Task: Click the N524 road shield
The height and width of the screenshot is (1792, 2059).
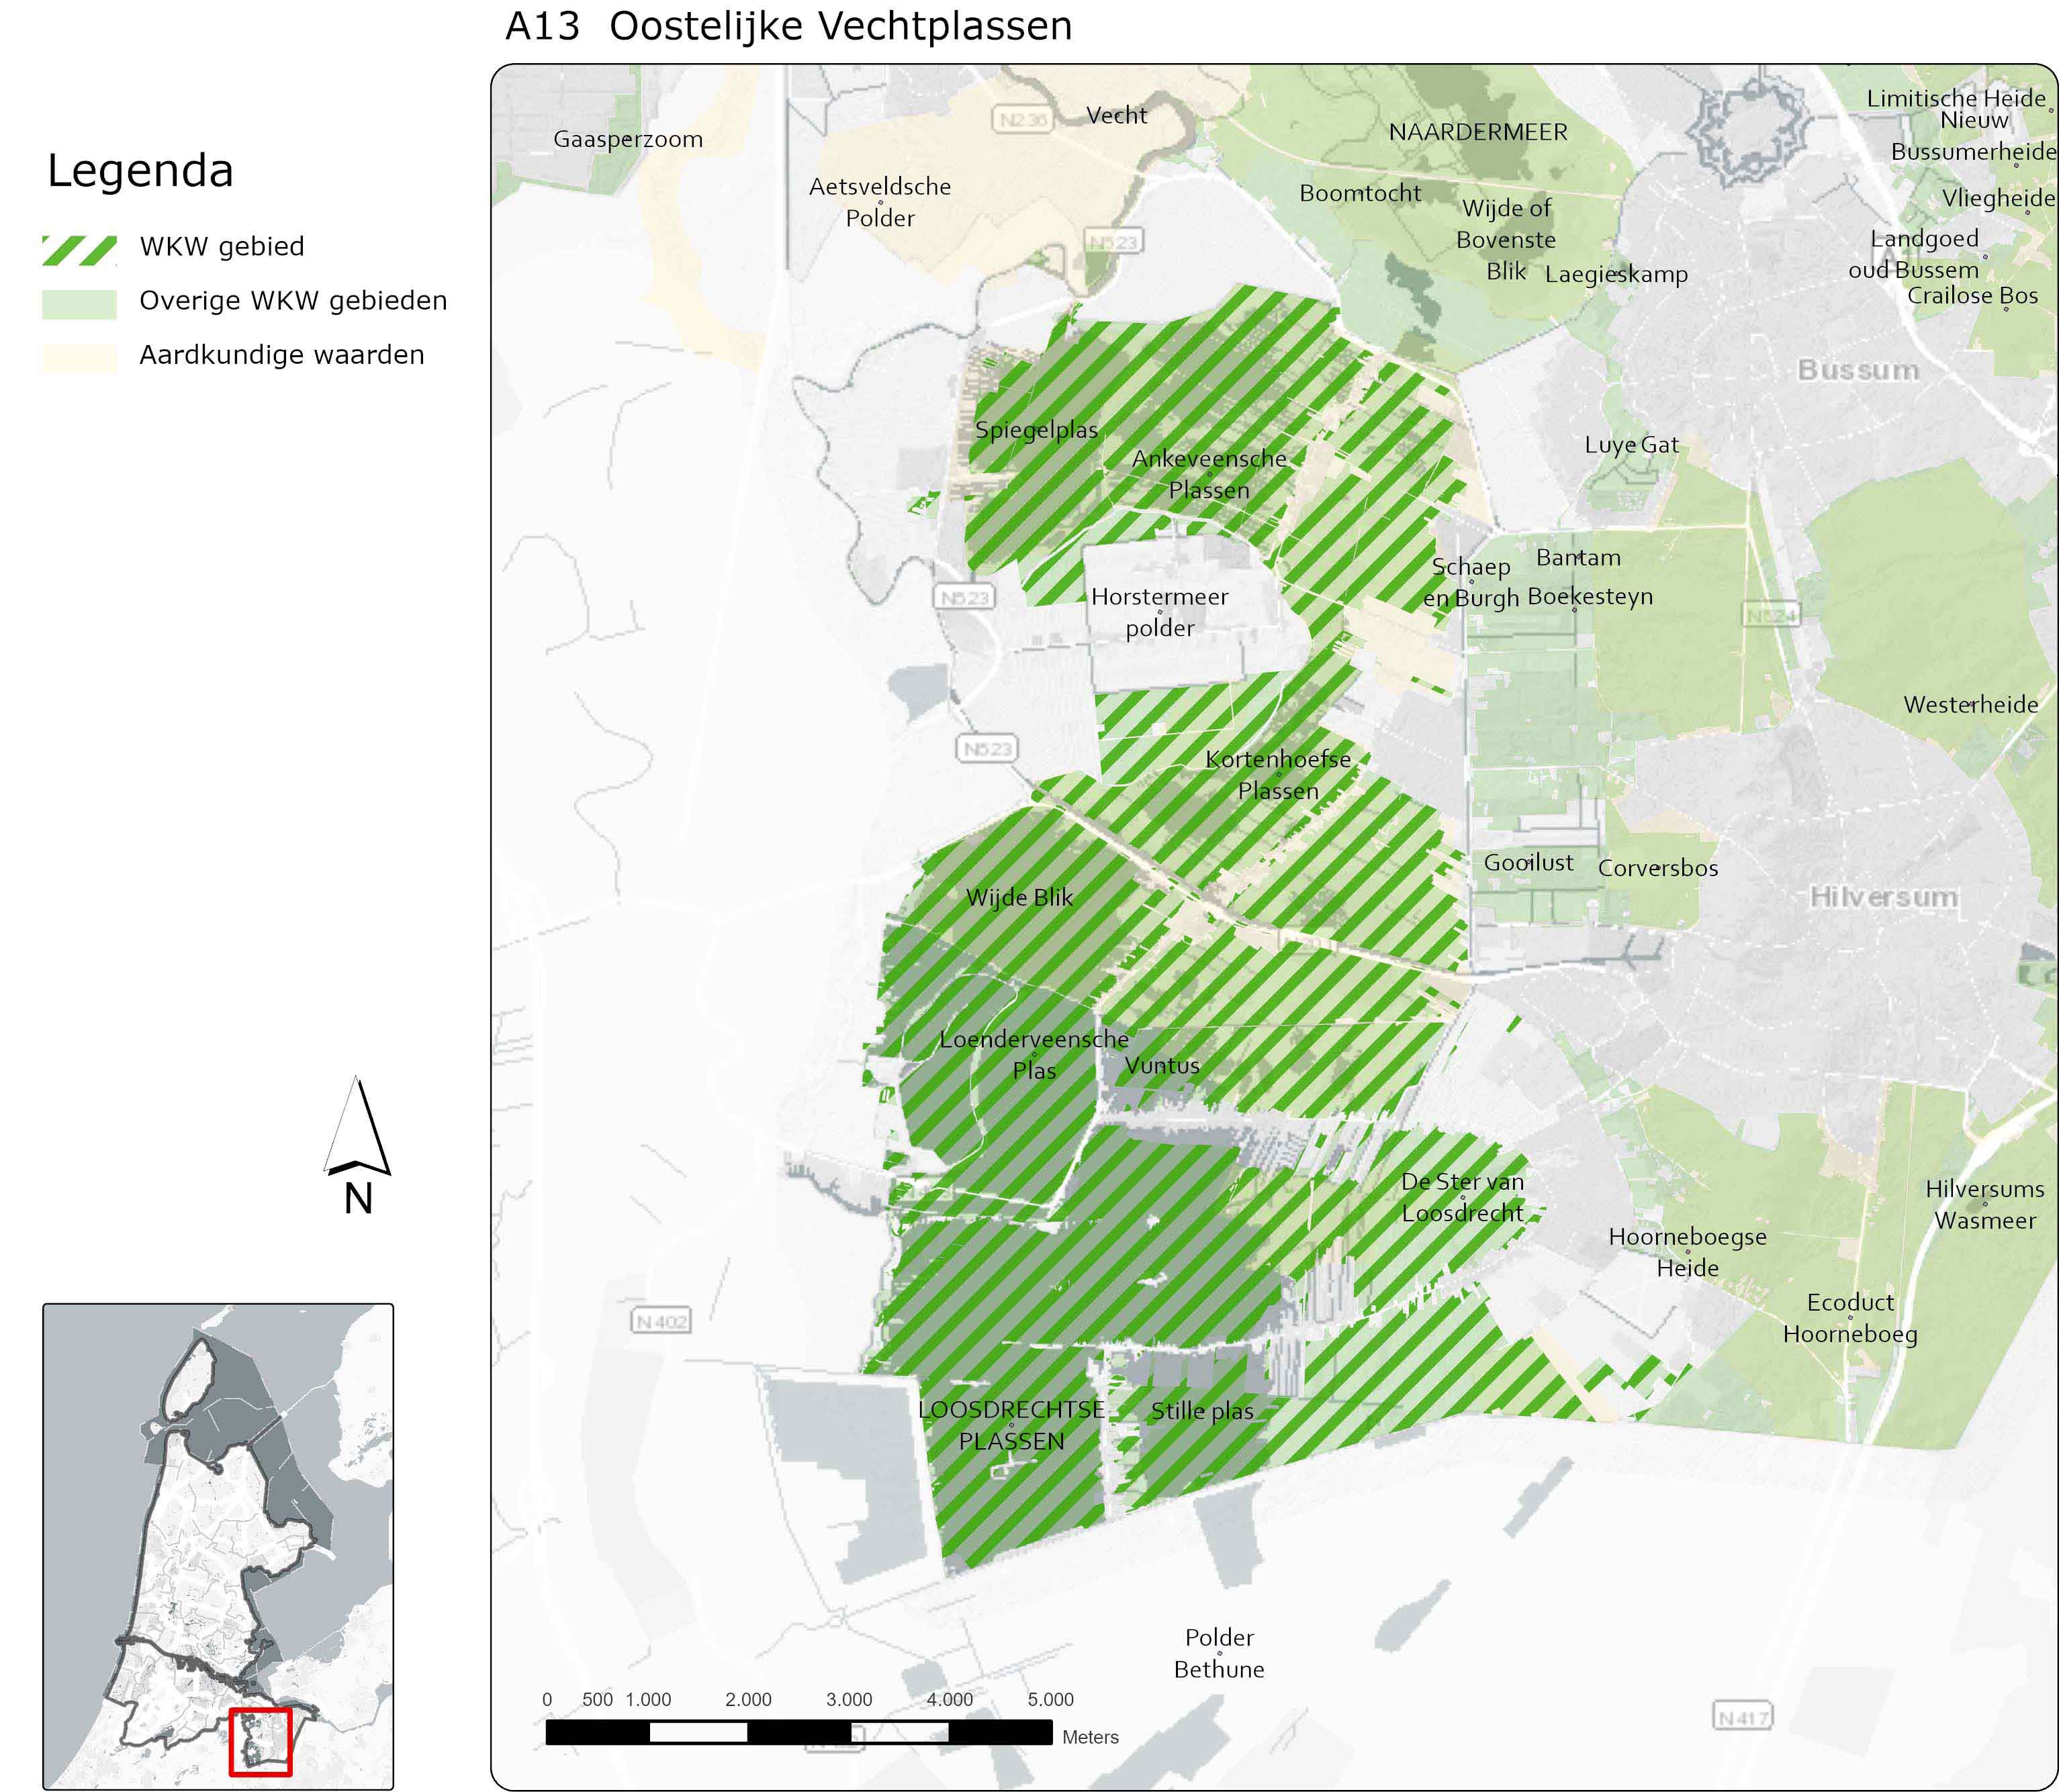Action: coord(1770,615)
